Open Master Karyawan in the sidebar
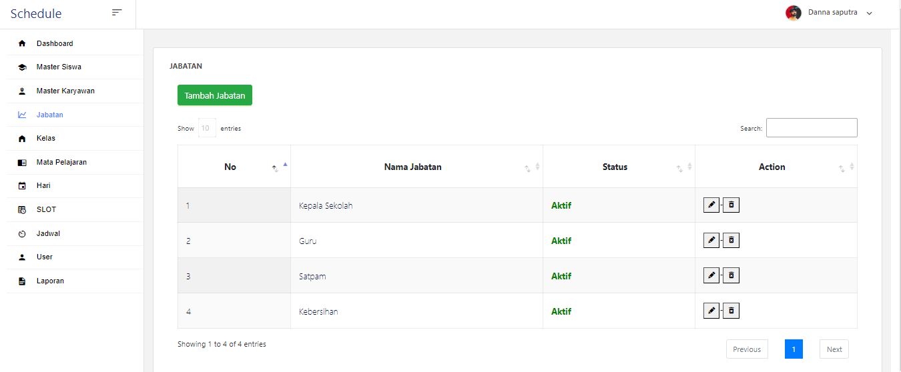The height and width of the screenshot is (372, 901). tap(65, 91)
